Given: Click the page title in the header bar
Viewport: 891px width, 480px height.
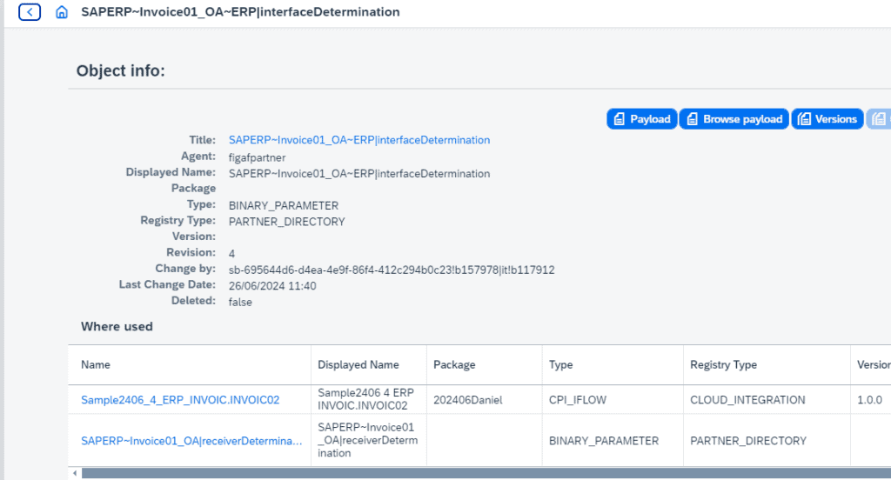Looking at the screenshot, I should (240, 12).
